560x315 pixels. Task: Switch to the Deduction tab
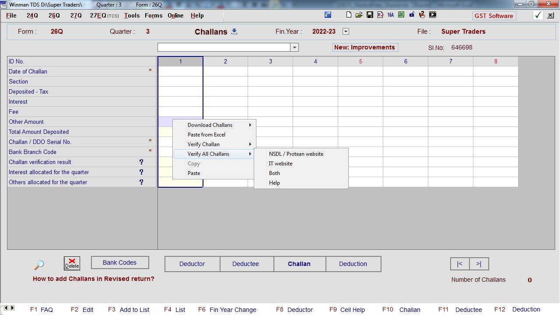coord(353,264)
